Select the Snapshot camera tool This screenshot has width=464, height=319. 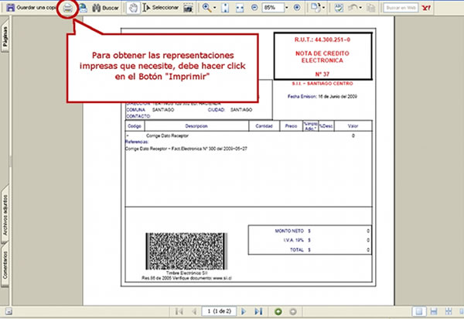188,8
